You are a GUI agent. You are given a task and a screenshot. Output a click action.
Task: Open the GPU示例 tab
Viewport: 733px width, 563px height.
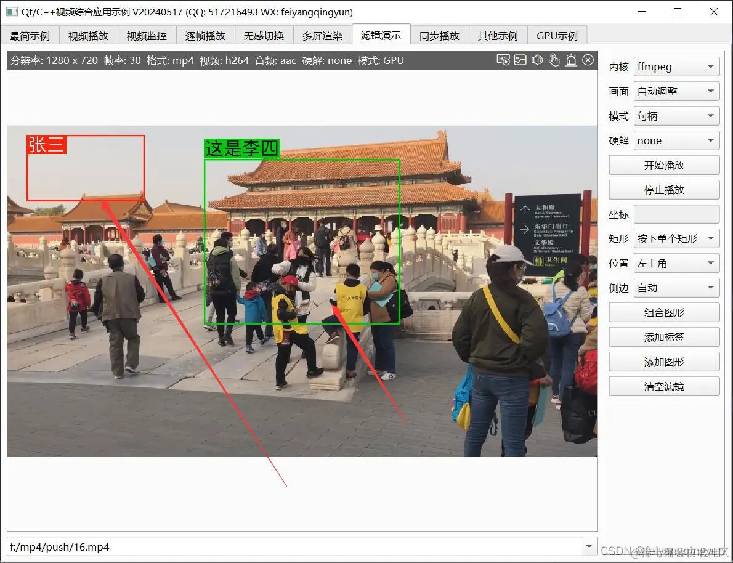point(556,35)
